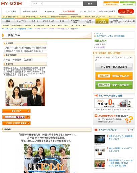Select the スポーツ genre tab

35,21
